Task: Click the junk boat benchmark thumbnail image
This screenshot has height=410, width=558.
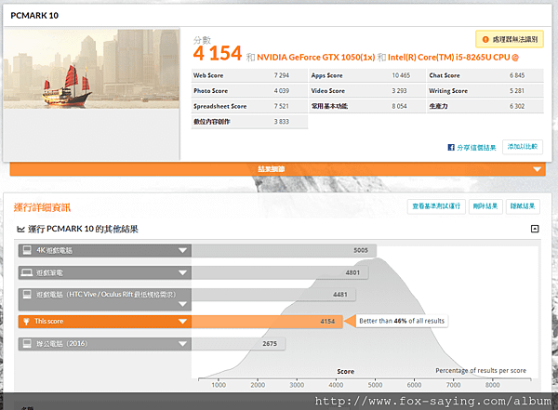Action: point(91,69)
